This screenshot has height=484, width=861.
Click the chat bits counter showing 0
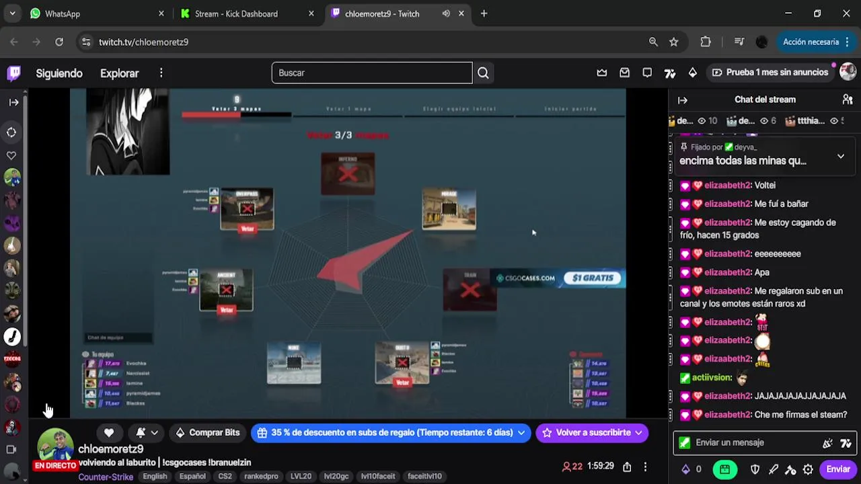[691, 469]
